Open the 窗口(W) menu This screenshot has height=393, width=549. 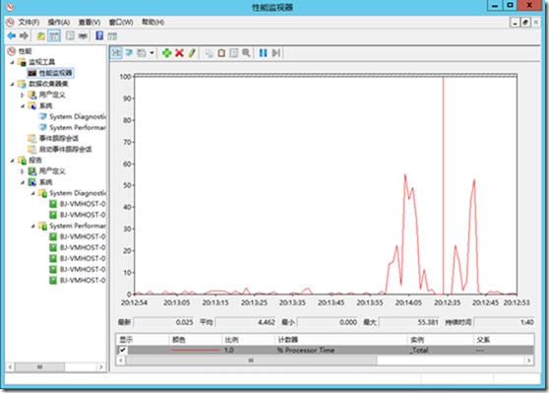pos(121,23)
